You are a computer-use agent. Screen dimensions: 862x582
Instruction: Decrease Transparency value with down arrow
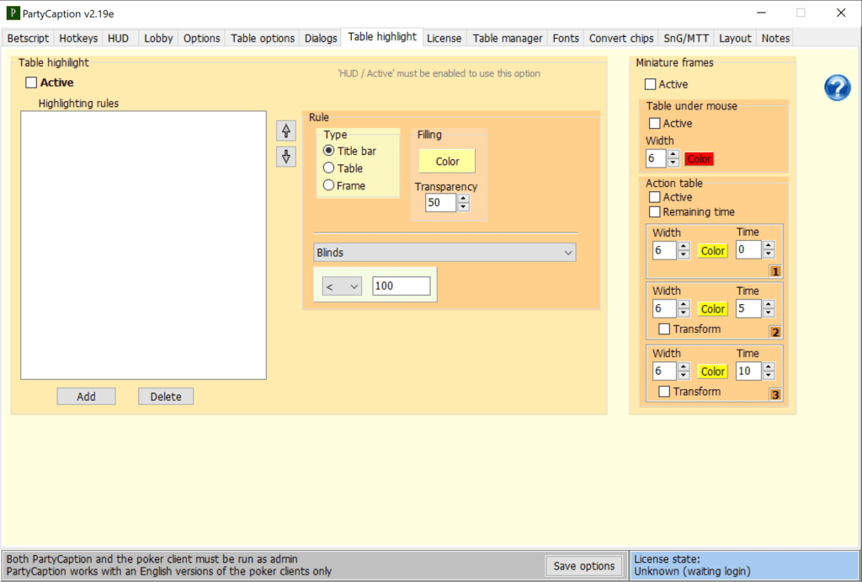click(464, 207)
